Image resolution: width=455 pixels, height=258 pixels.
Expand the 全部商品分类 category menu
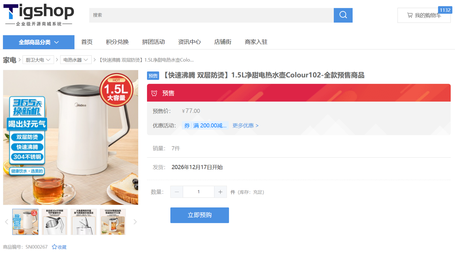pos(39,42)
